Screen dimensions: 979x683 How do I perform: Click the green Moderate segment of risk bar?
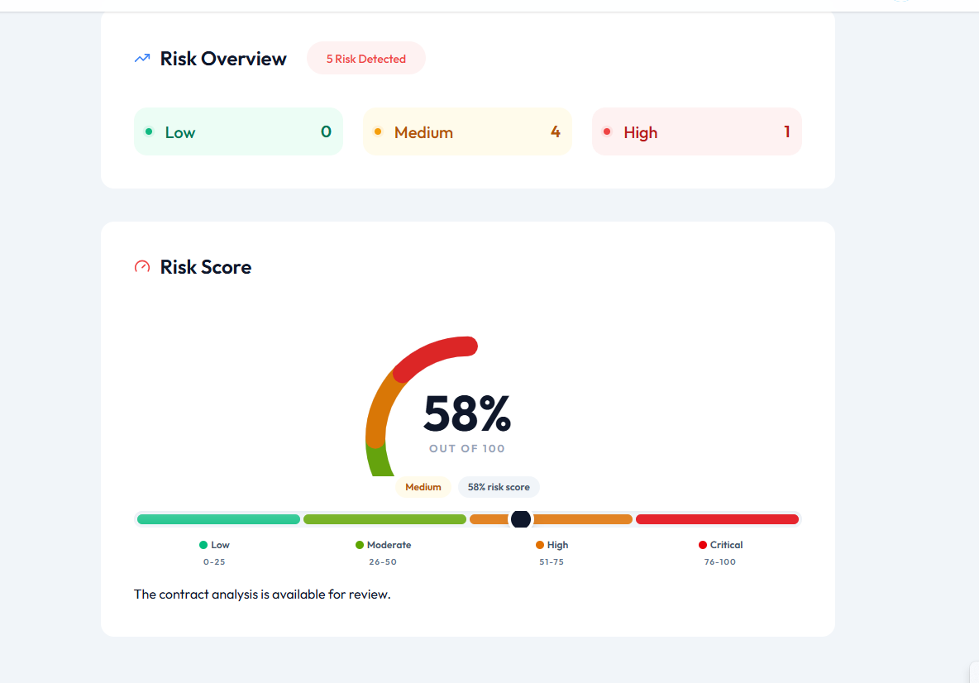pyautogui.click(x=384, y=519)
